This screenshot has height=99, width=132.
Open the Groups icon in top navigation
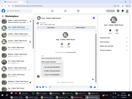coord(78,11)
